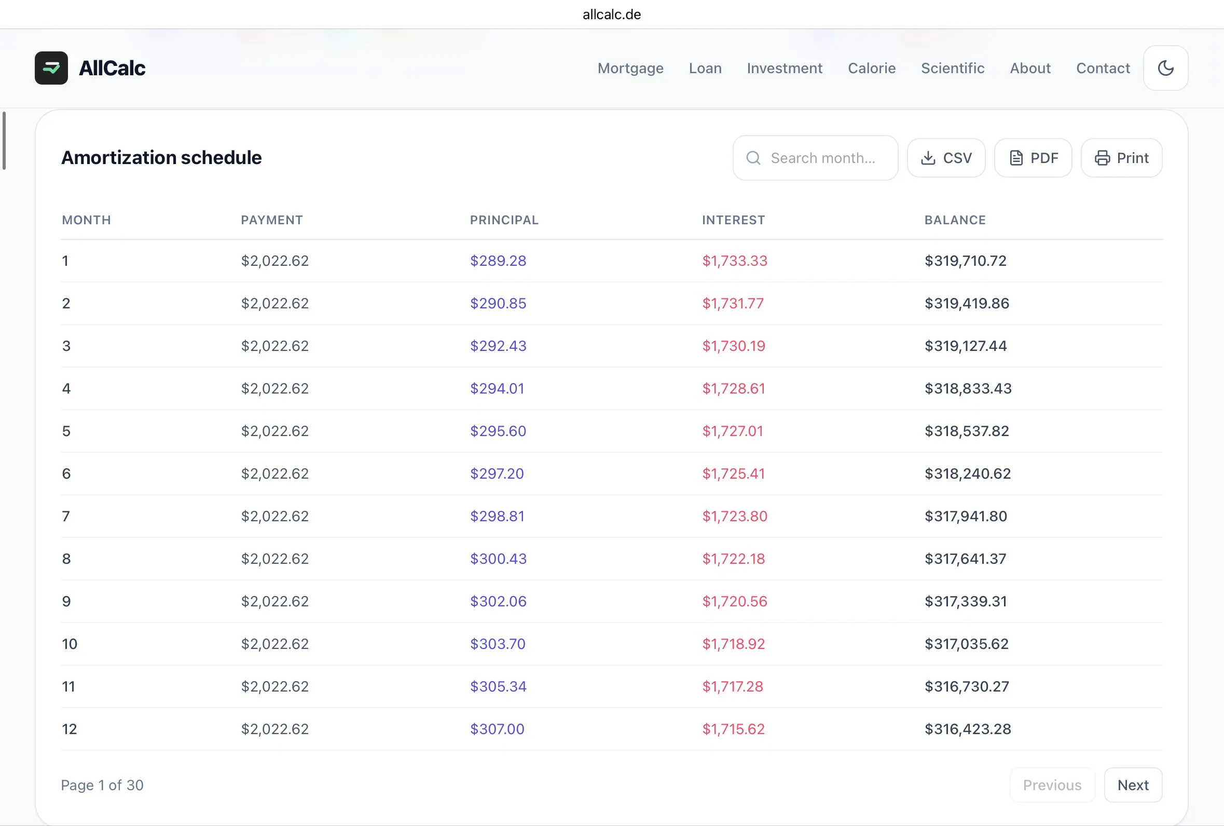Go to the Next page
Viewport: 1224px width, 826px height.
pos(1133,785)
